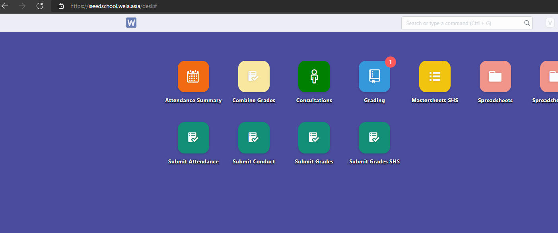
Task: Open the Submit Conduct icon
Action: 254,138
